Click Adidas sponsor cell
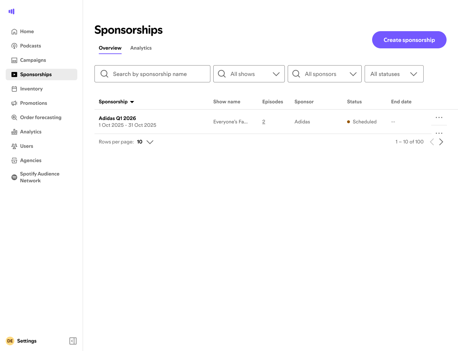This screenshot has width=458, height=351. coord(302,122)
